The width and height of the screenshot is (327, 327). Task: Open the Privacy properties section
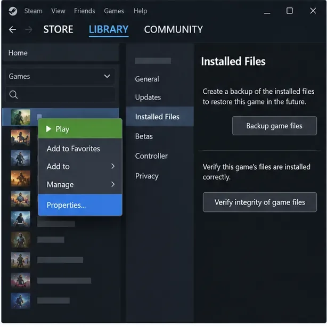click(147, 176)
